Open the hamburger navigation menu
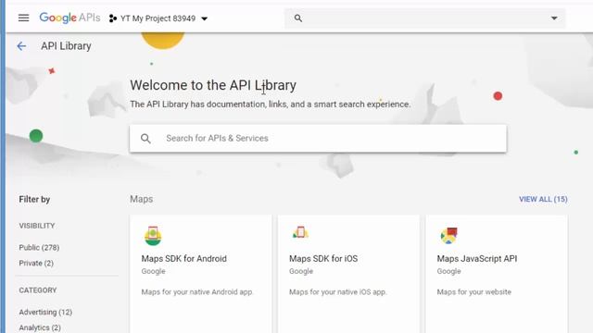 23,18
